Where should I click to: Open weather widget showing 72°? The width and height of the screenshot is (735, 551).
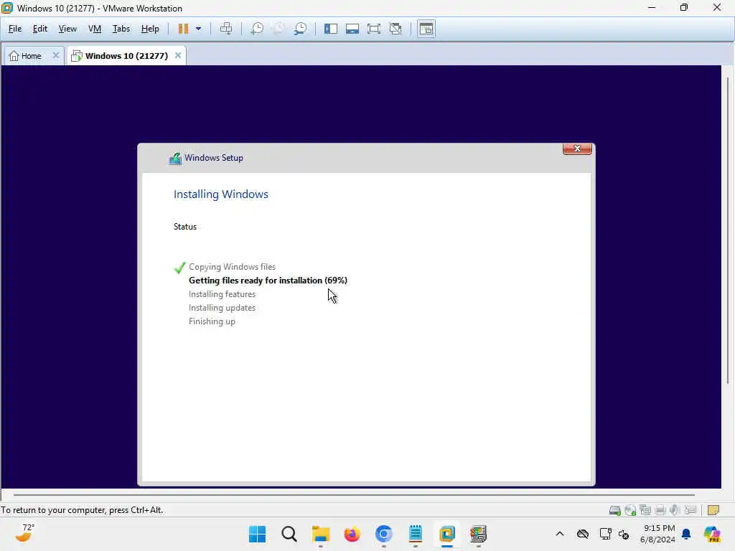pyautogui.click(x=25, y=534)
